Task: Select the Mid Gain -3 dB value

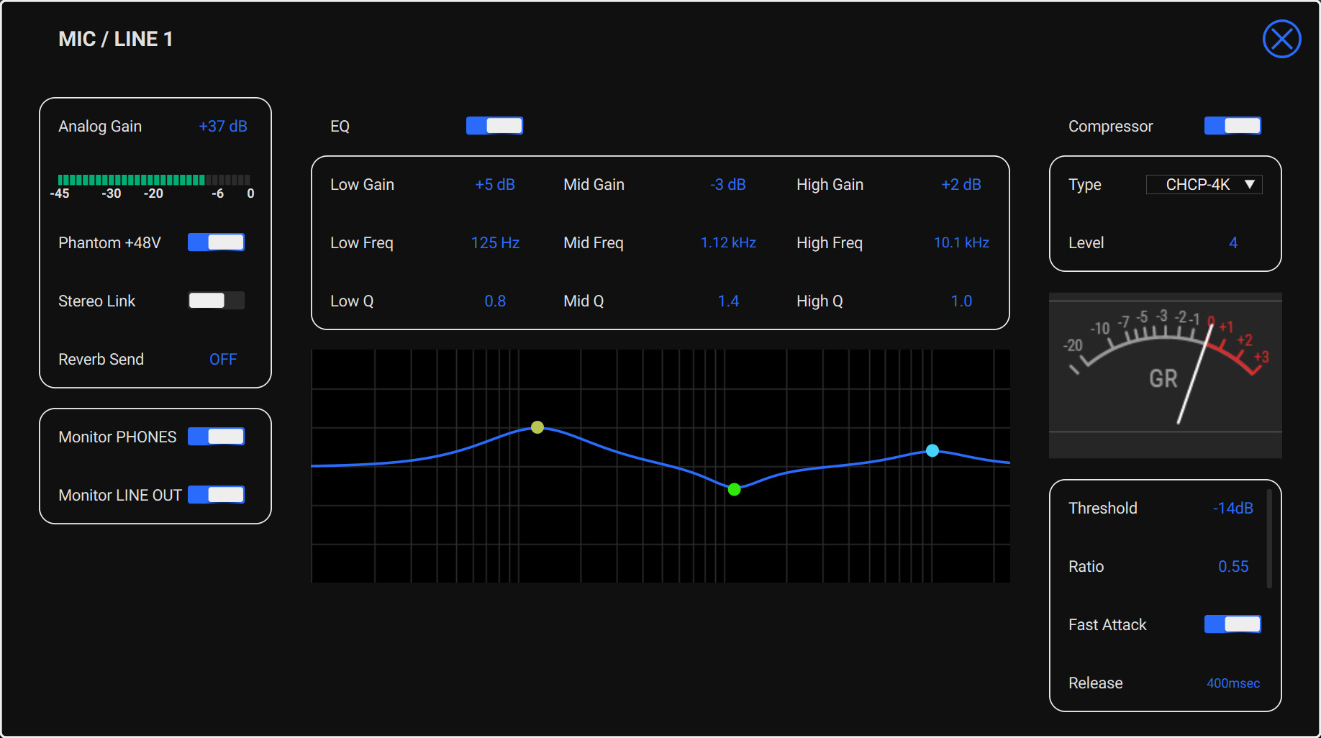Action: 727,185
